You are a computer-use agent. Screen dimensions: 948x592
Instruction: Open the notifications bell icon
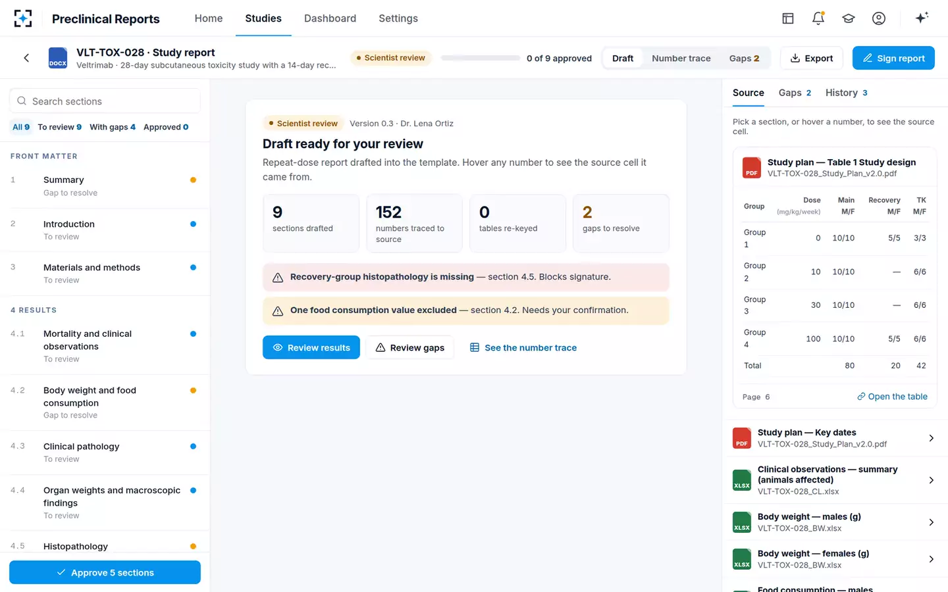tap(818, 18)
